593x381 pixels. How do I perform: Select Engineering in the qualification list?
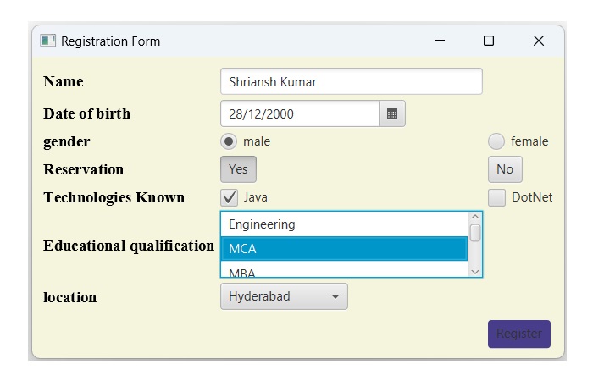(343, 224)
